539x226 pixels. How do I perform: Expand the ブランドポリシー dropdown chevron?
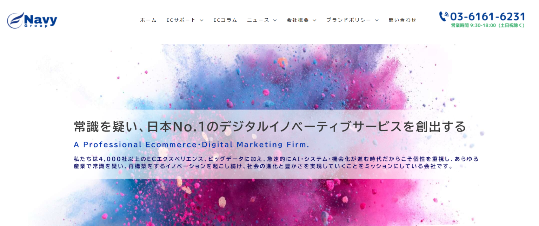click(x=377, y=20)
